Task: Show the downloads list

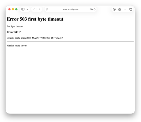Action: point(114,9)
